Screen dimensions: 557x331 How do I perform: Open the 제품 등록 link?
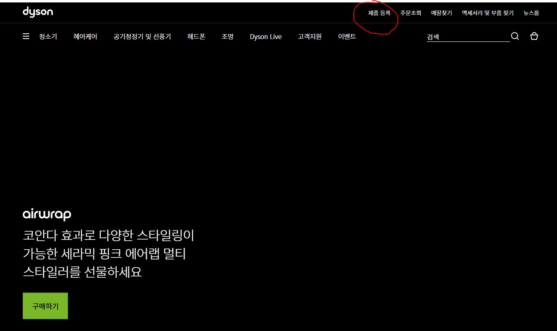(x=379, y=13)
